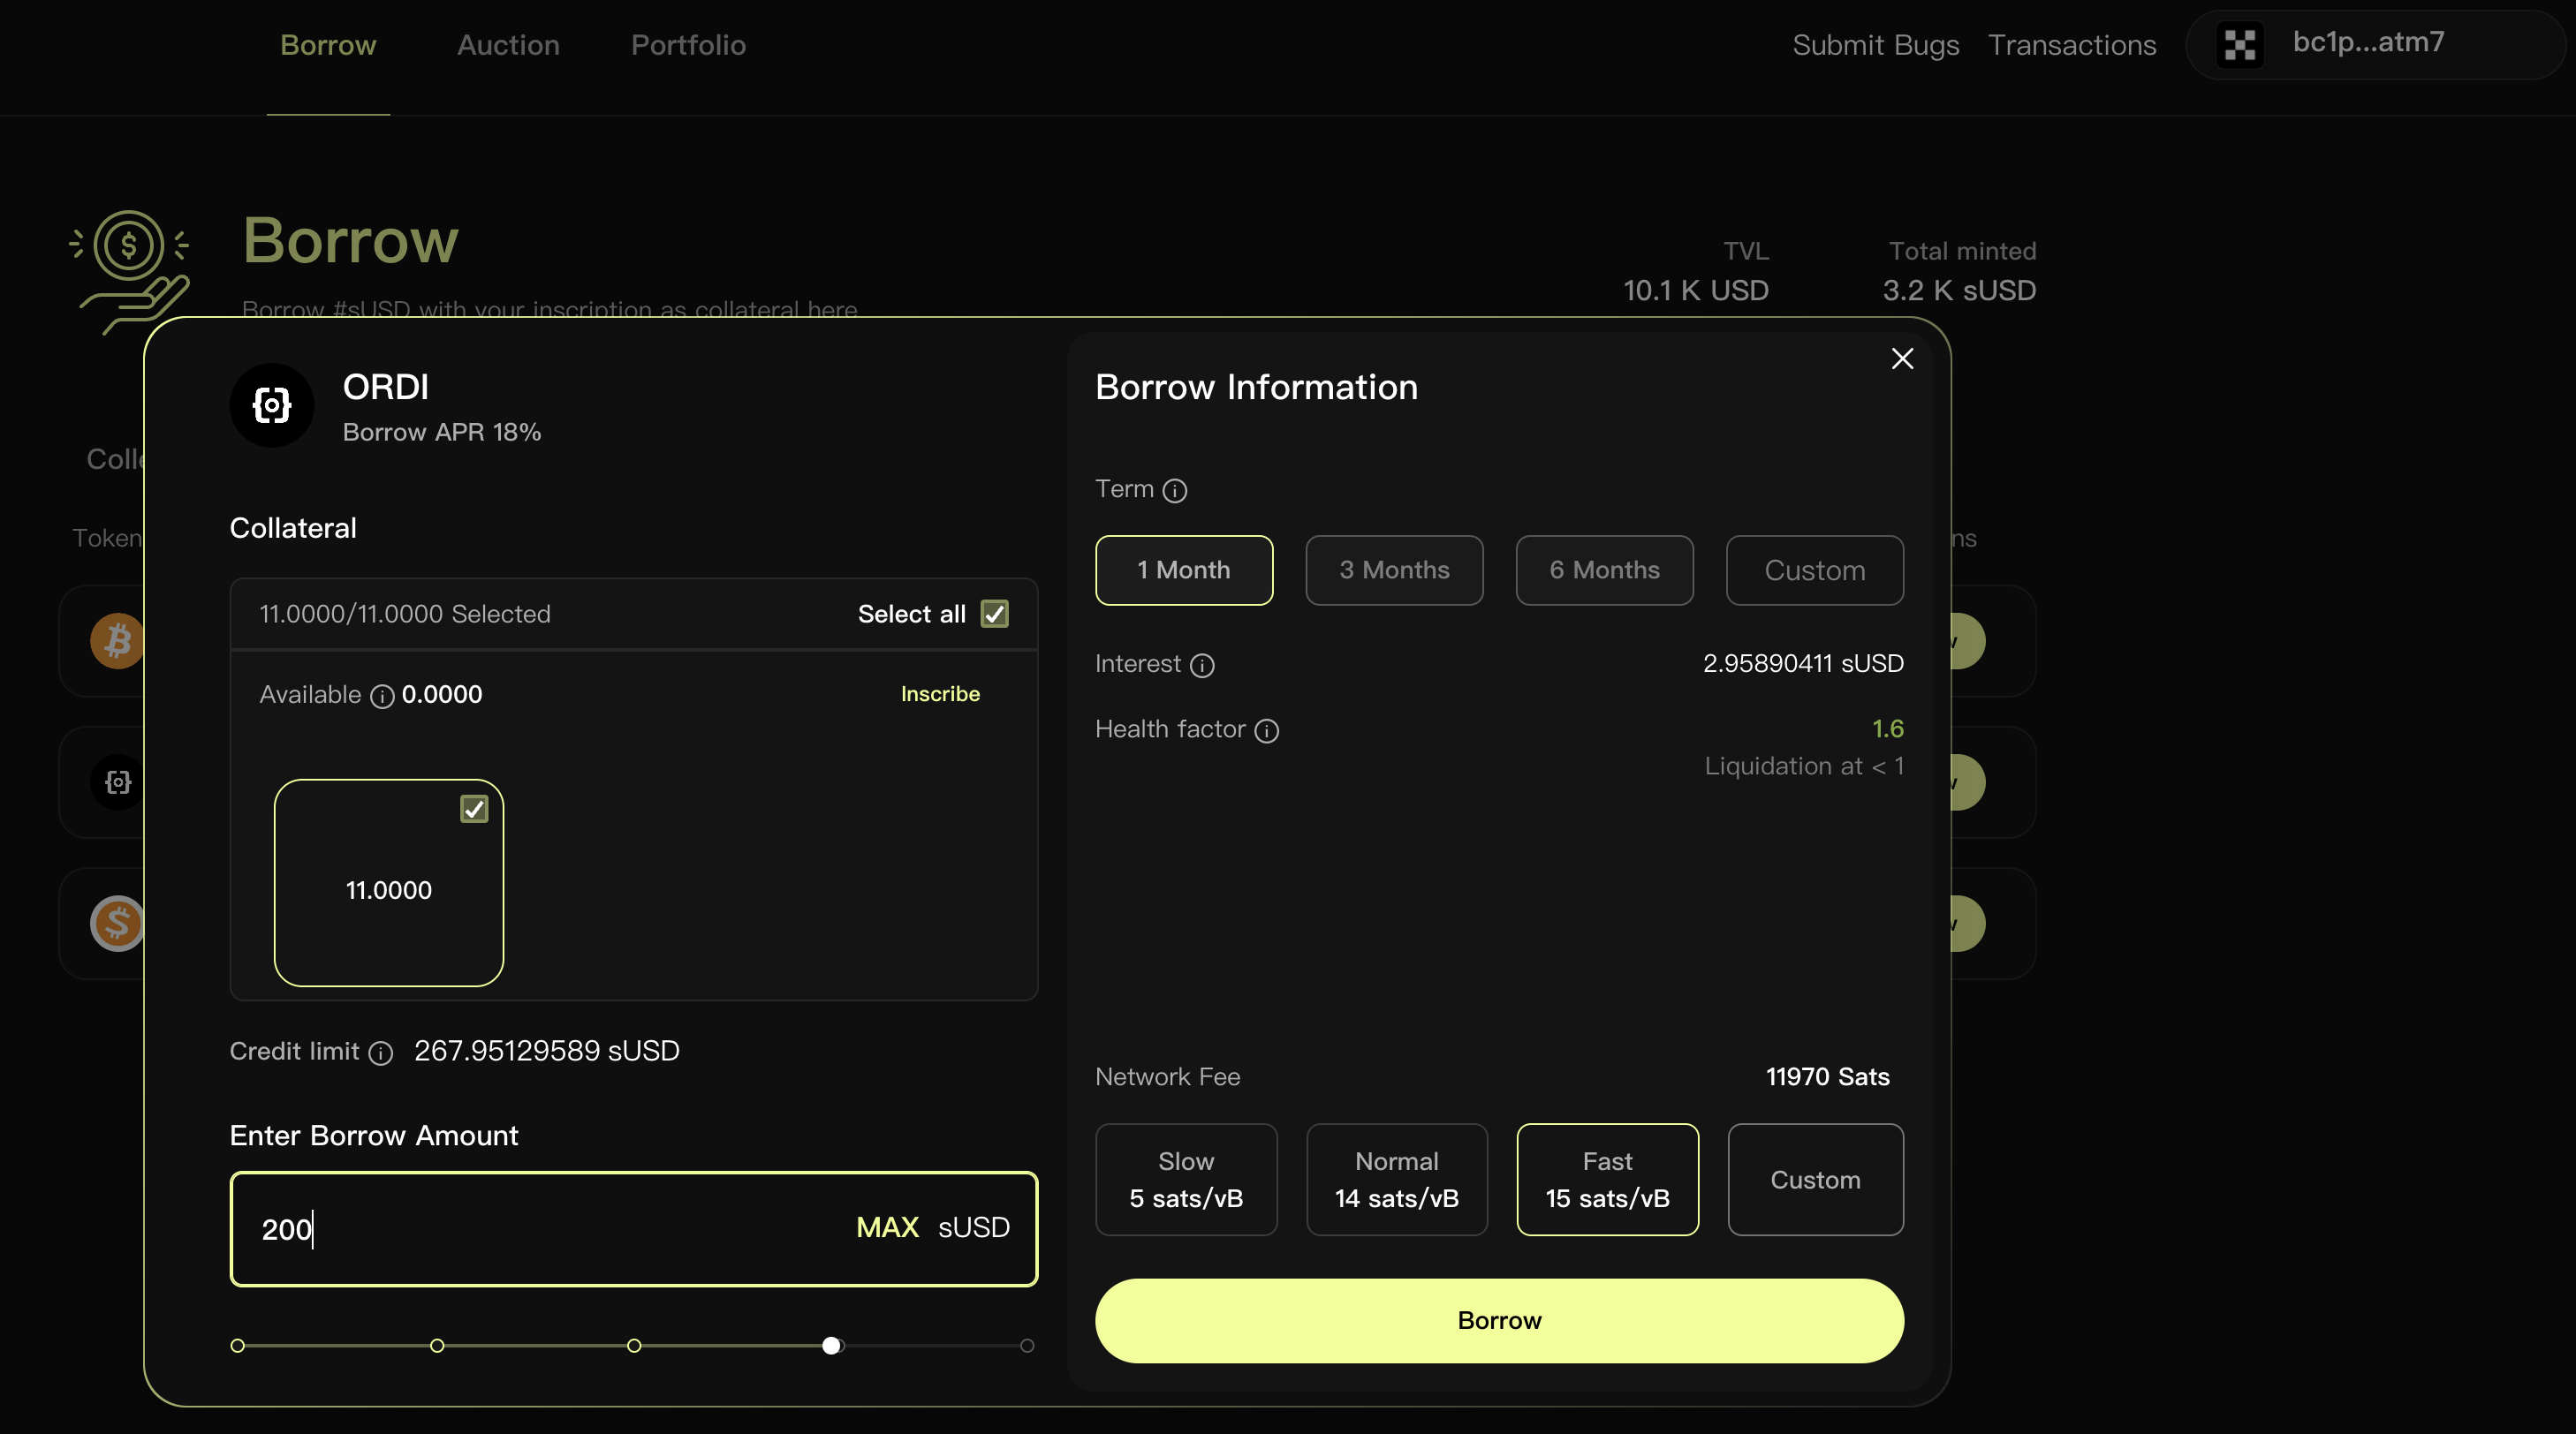Click the Credit limit info icon
2576x1434 pixels.
(380, 1053)
